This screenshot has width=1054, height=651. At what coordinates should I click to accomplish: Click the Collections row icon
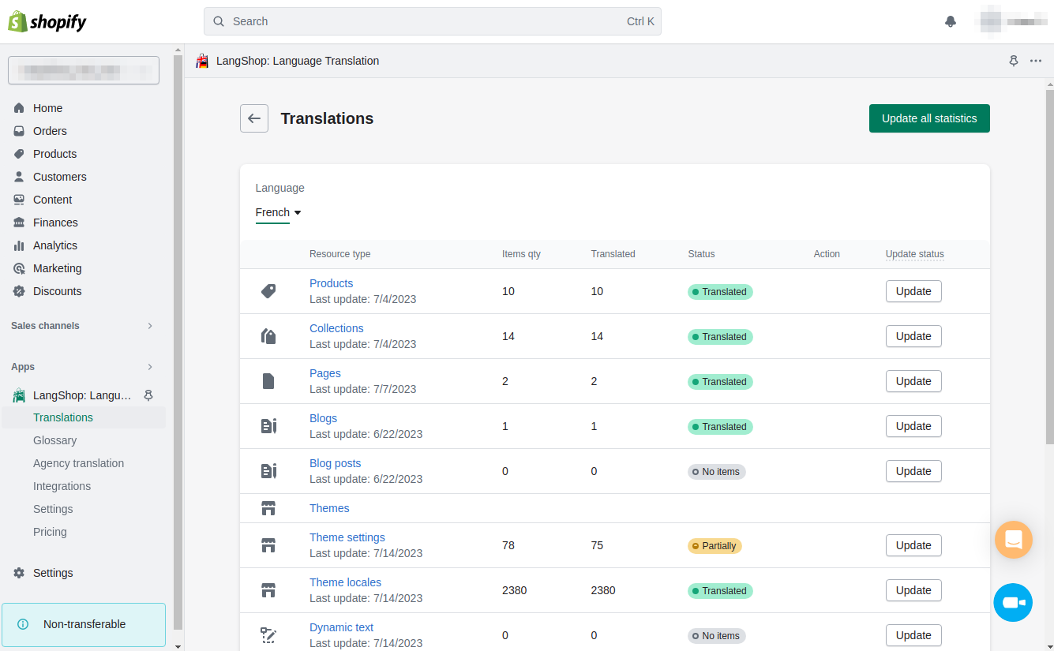[268, 336]
